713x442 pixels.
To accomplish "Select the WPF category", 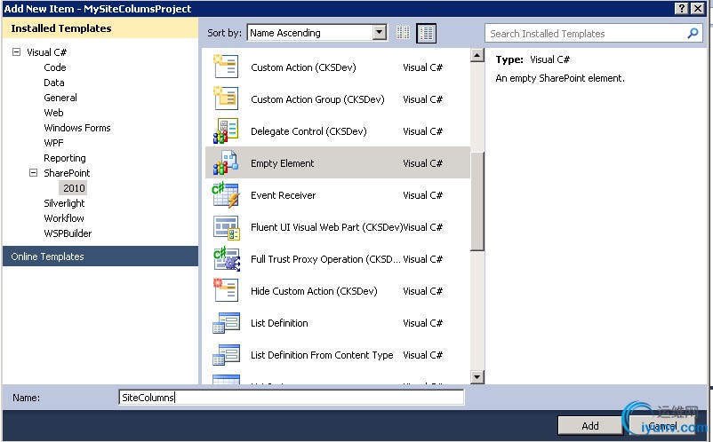I will [x=53, y=143].
